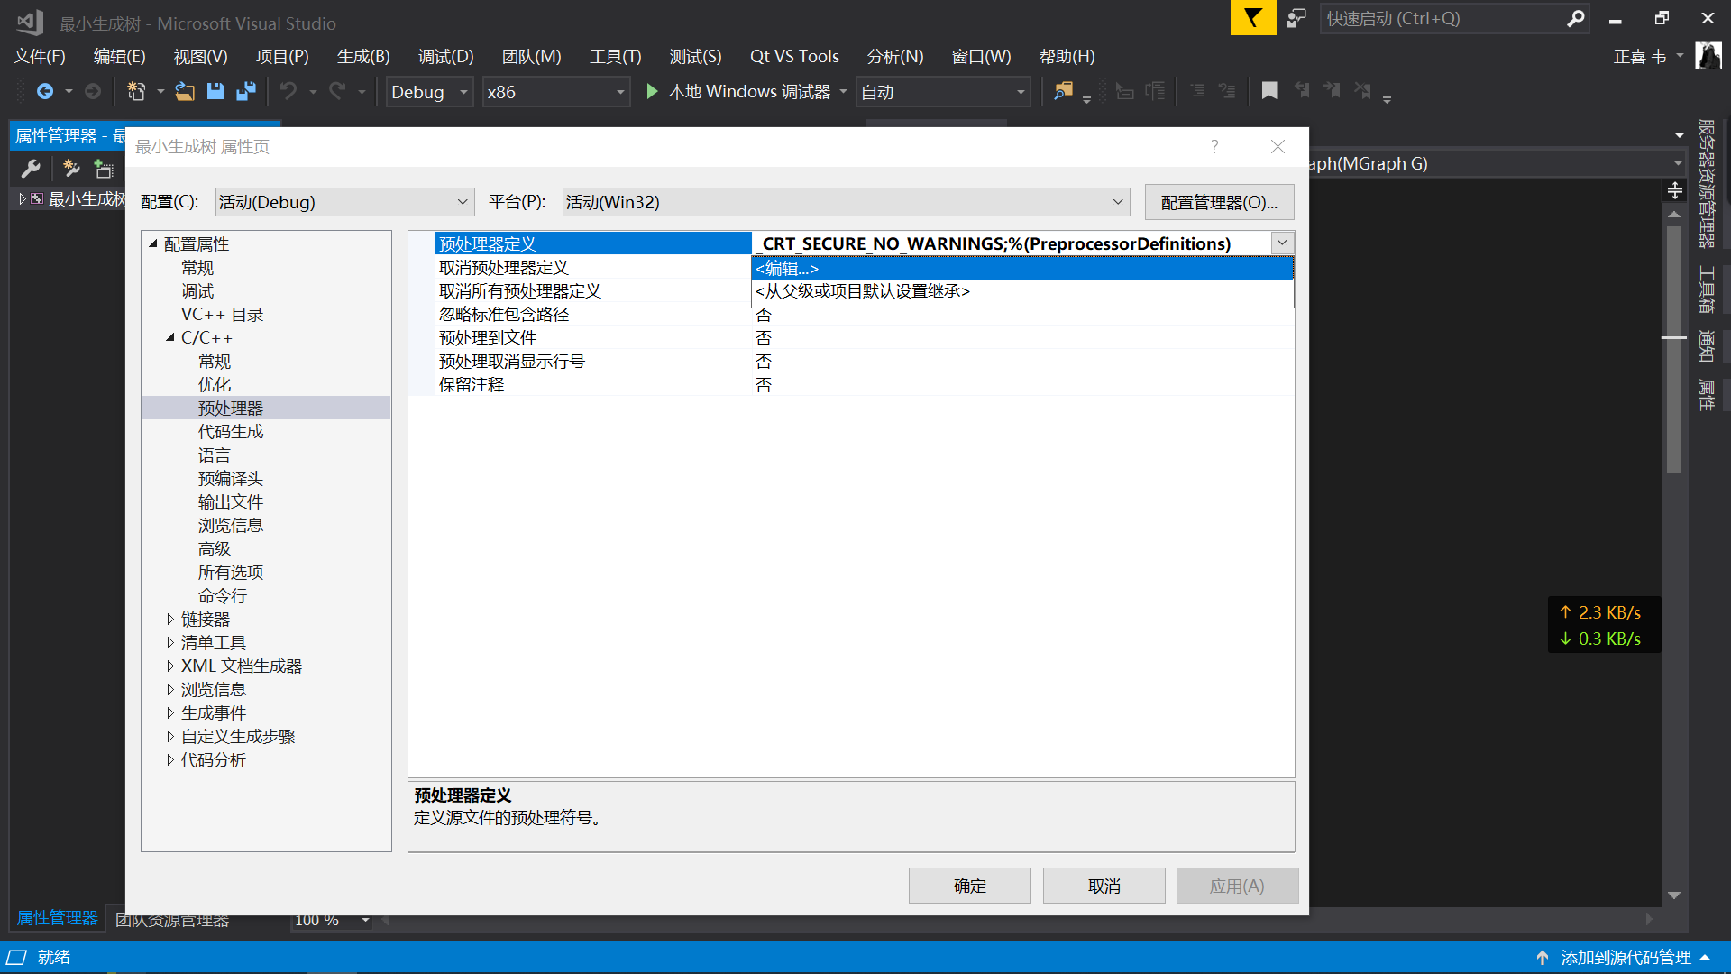Click the find in files folder icon

1064,91
